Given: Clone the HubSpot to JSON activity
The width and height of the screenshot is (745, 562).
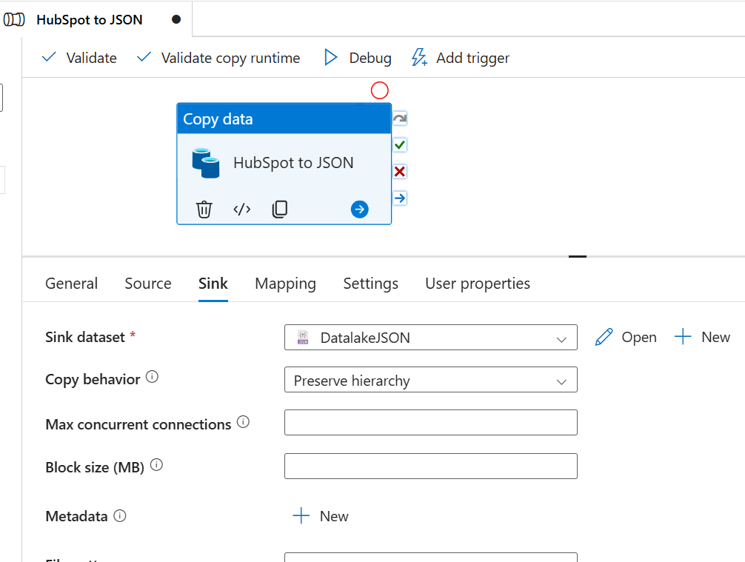Looking at the screenshot, I should click(279, 210).
